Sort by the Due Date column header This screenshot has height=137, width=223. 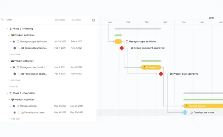(x=77, y=20)
